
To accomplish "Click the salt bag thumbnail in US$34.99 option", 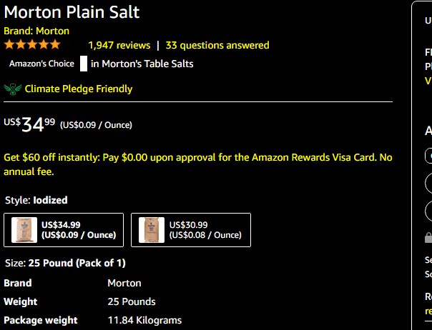I will click(24, 229).
